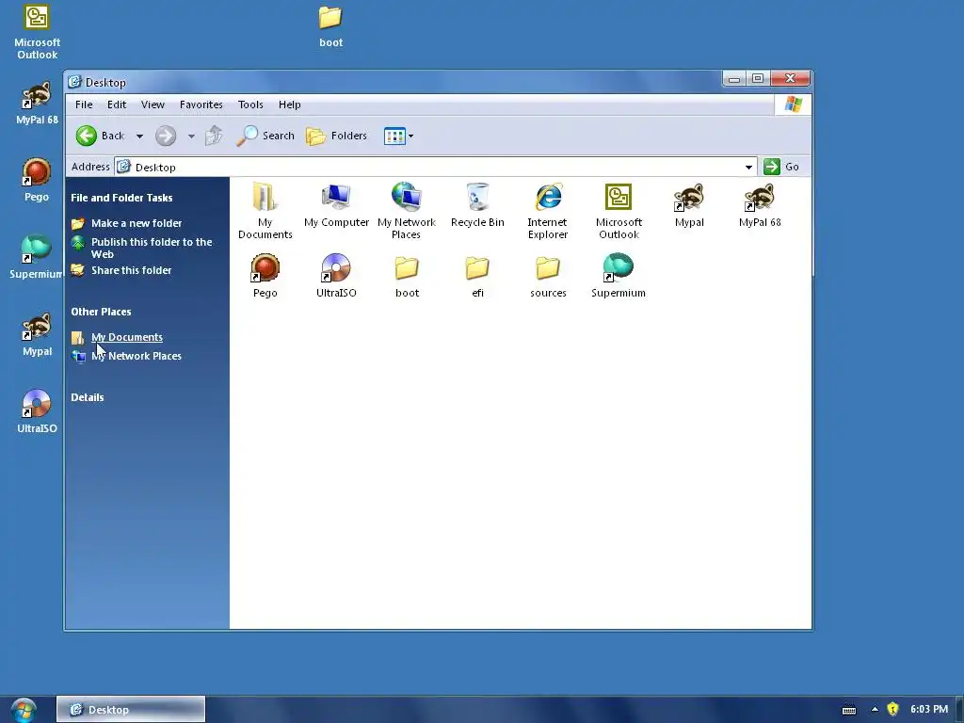Open the Forward history dropdown arrow
This screenshot has height=723, width=964.
click(191, 136)
